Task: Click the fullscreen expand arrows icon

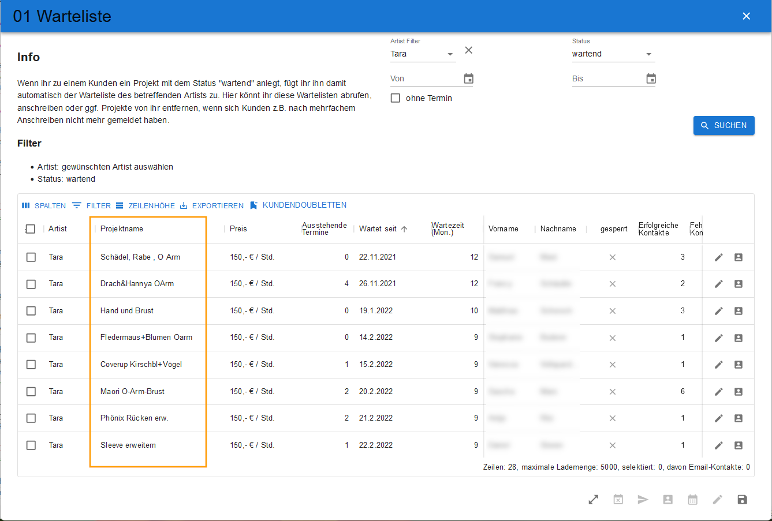Action: pyautogui.click(x=594, y=500)
